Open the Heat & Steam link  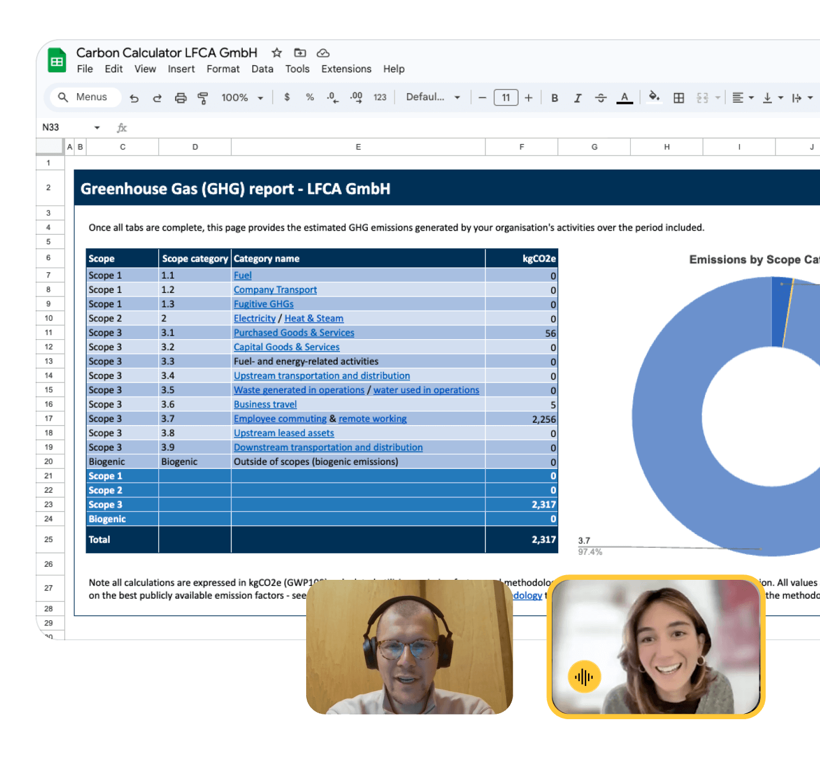[x=314, y=318]
